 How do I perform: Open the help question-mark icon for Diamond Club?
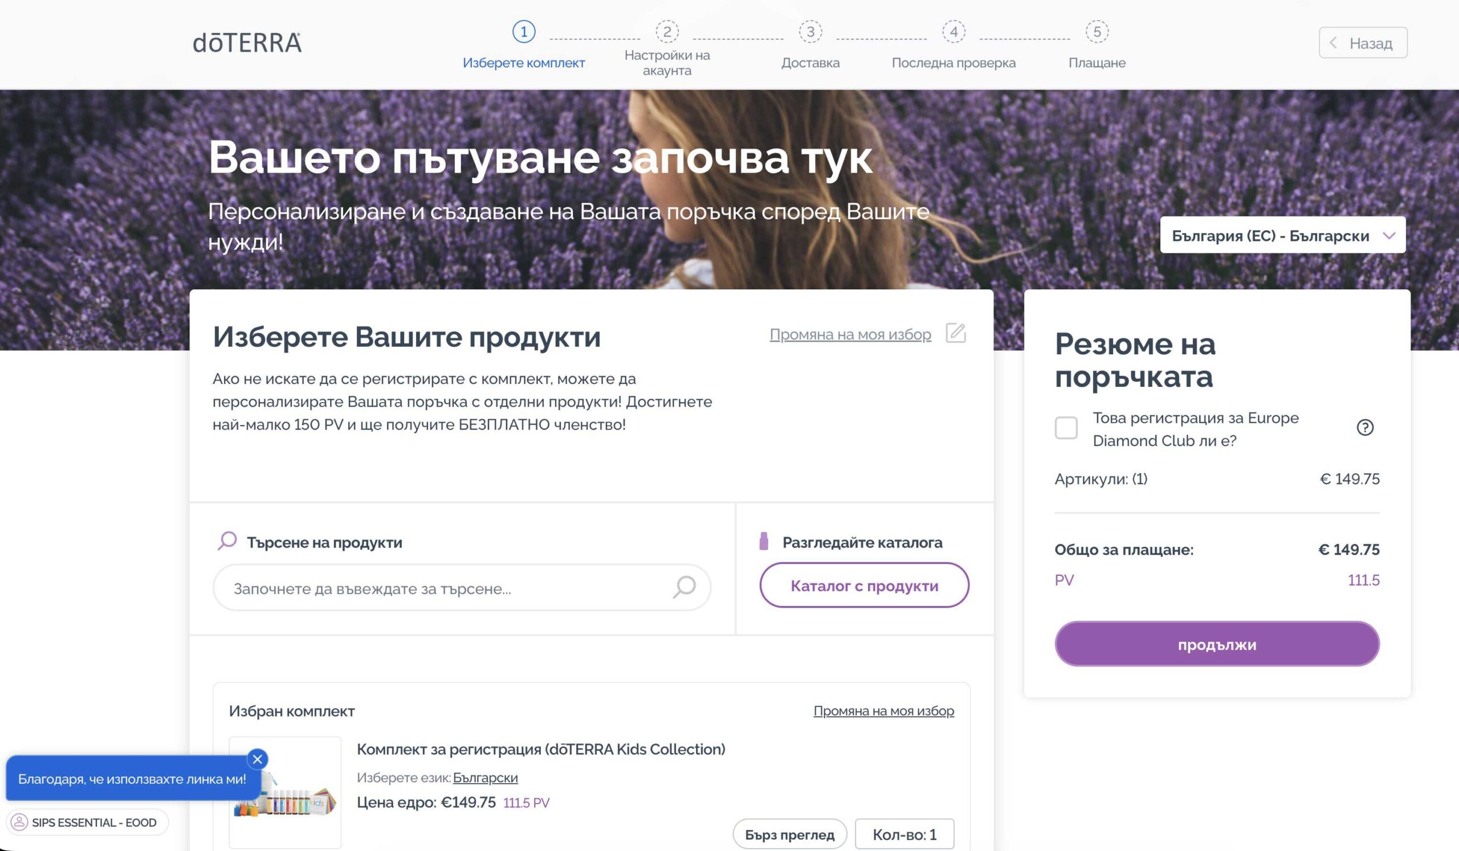pyautogui.click(x=1364, y=428)
